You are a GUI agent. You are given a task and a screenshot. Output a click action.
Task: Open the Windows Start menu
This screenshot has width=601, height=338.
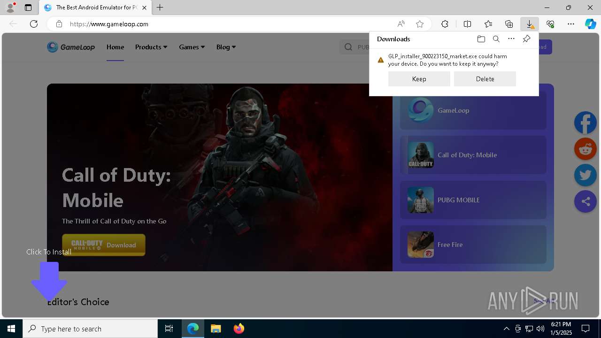(11, 329)
